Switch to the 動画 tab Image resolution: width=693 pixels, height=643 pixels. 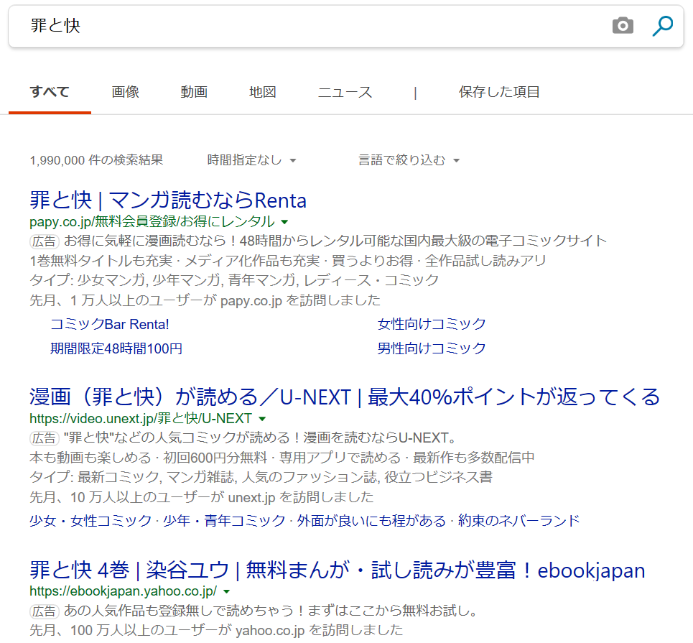tap(194, 92)
